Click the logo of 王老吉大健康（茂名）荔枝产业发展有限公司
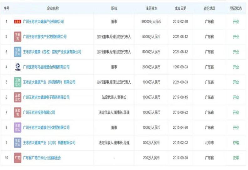 coord(18,52)
